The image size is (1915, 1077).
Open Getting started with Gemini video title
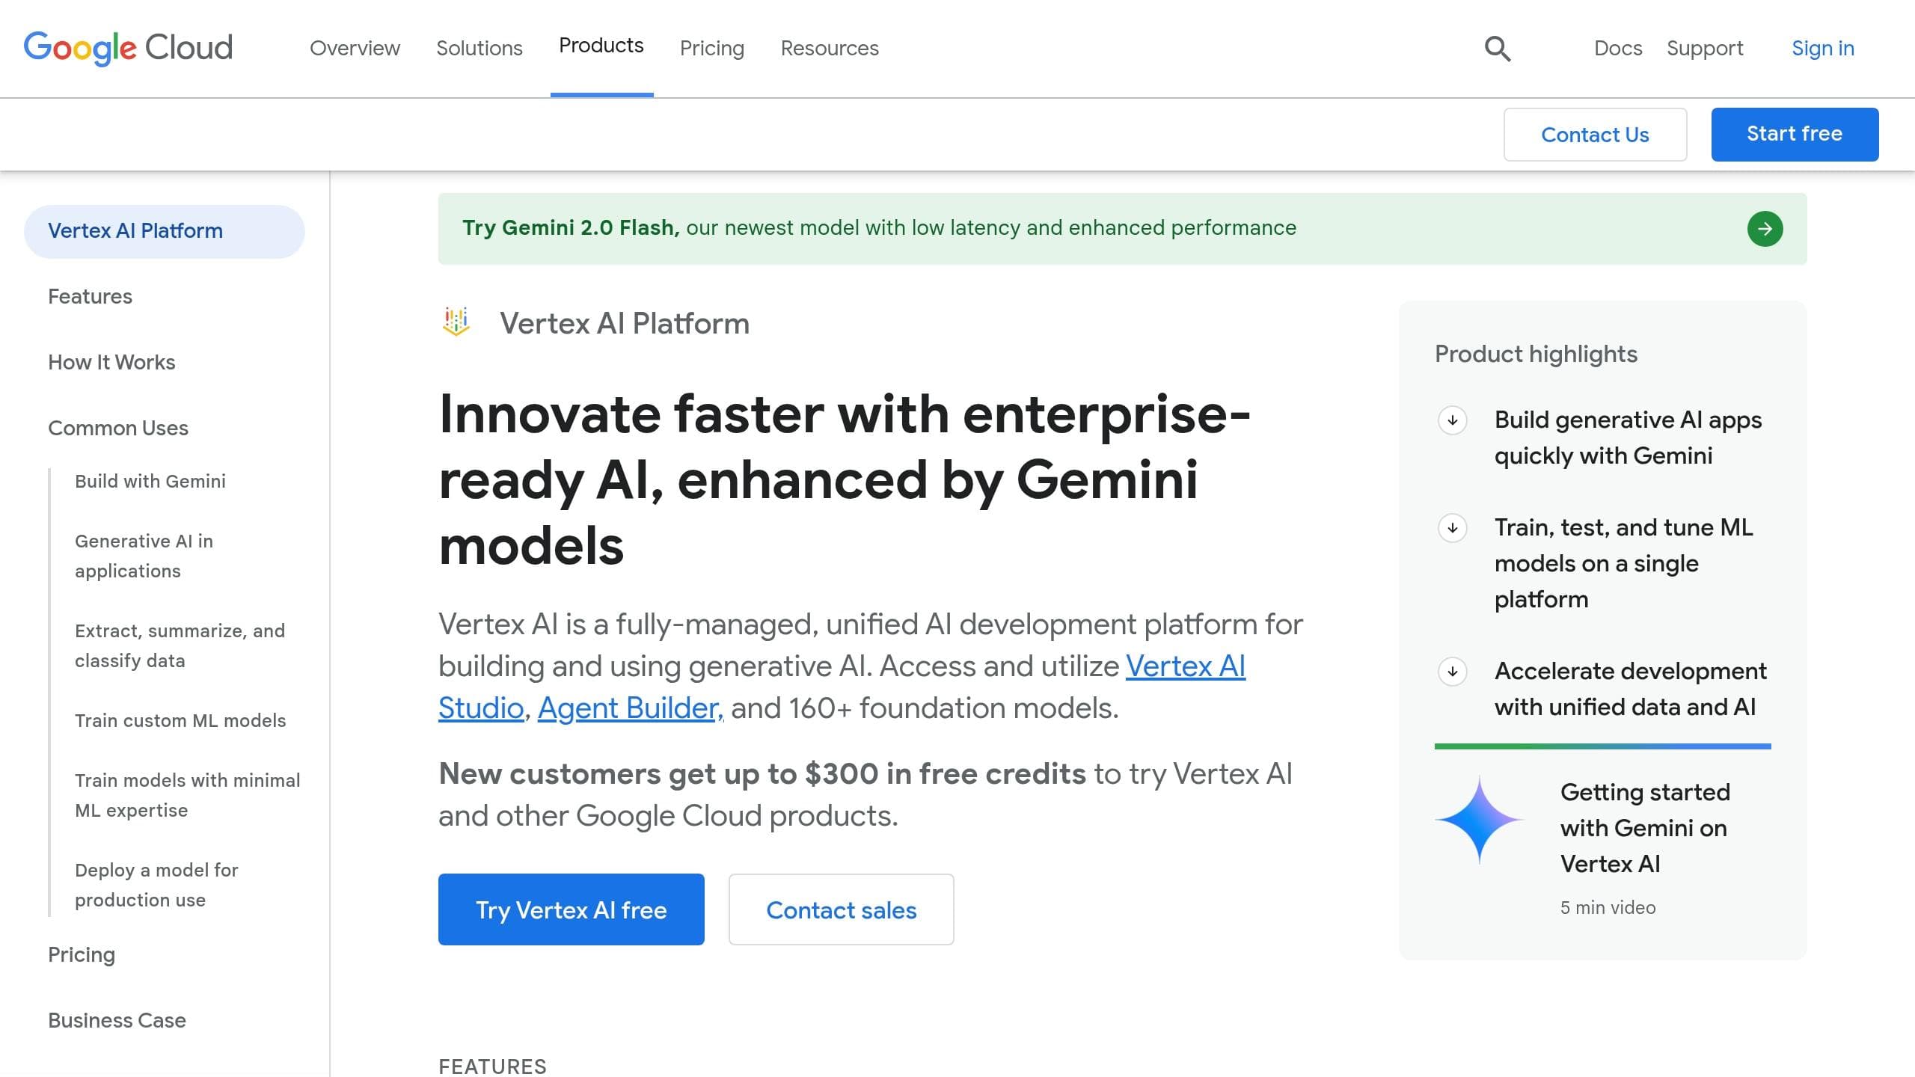1645,828
